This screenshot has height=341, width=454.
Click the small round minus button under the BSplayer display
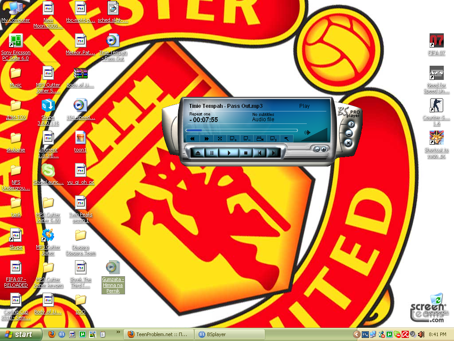[317, 149]
